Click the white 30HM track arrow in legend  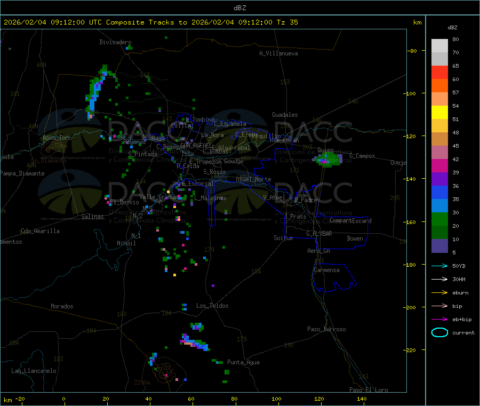439,279
